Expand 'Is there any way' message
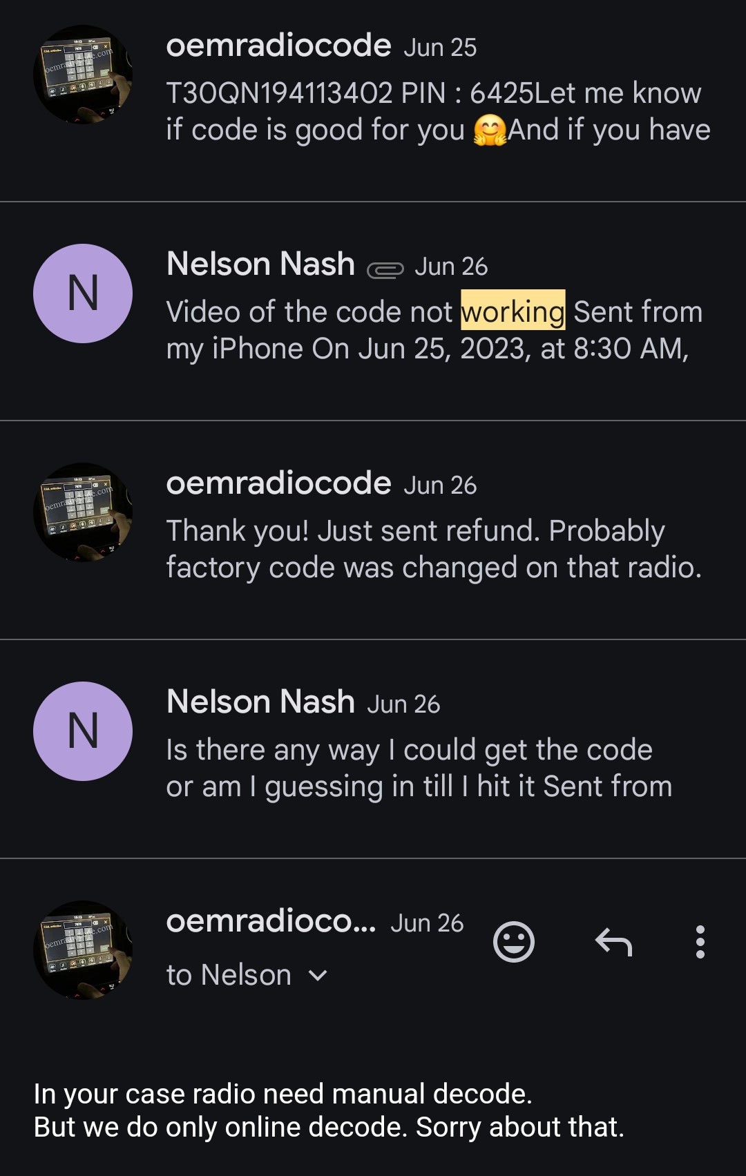Viewport: 746px width, 1176px height. pos(419,768)
